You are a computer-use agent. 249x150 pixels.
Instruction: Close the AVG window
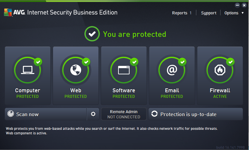pos(244,5)
